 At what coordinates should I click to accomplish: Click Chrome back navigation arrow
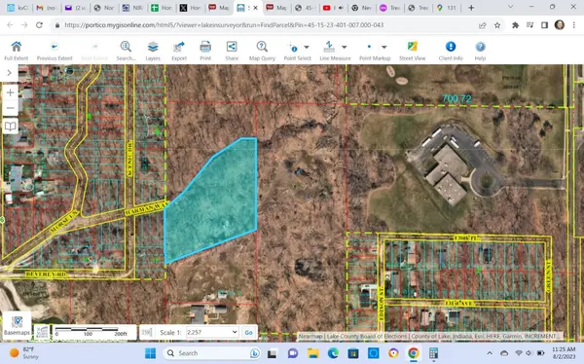[x=10, y=25]
